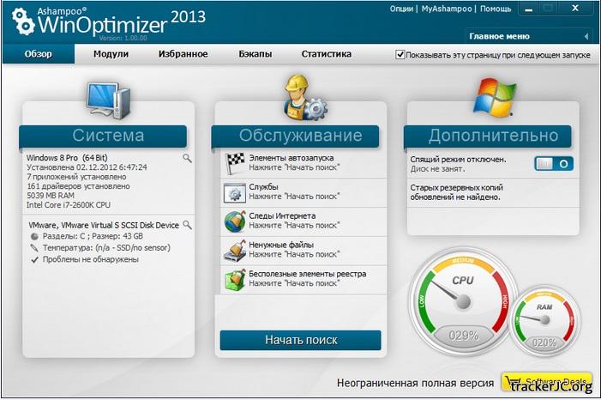
Task: Expand the Главное меню arrow
Action: 586,36
